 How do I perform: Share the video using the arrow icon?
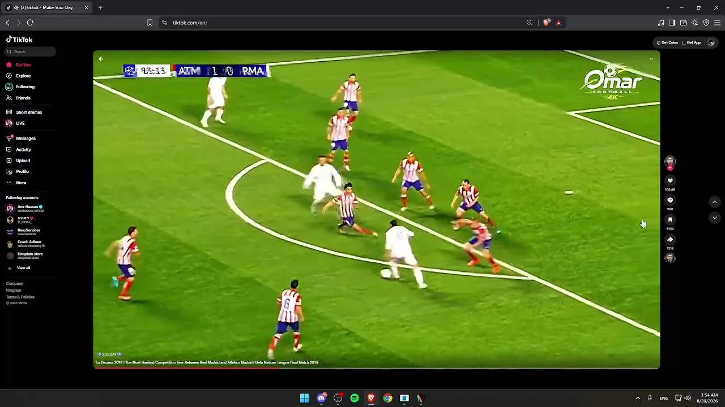point(670,239)
